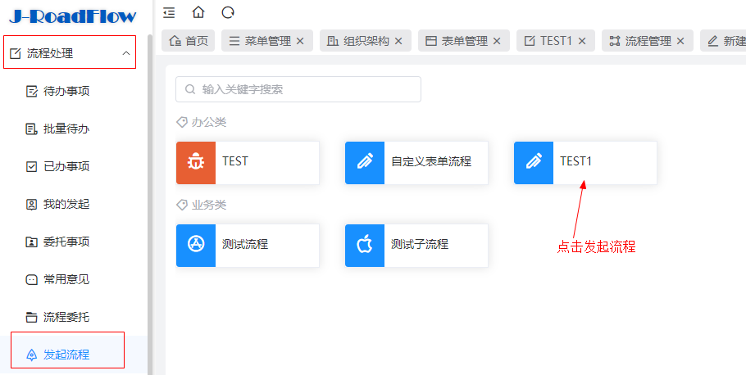Close the 流程管理 tab

tap(680, 42)
